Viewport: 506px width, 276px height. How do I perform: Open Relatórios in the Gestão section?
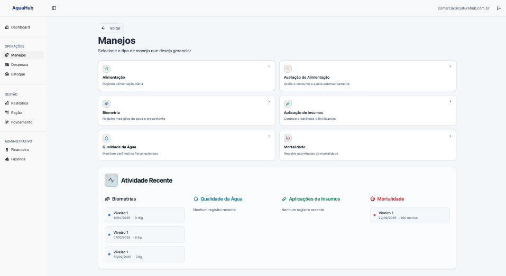pyautogui.click(x=20, y=103)
